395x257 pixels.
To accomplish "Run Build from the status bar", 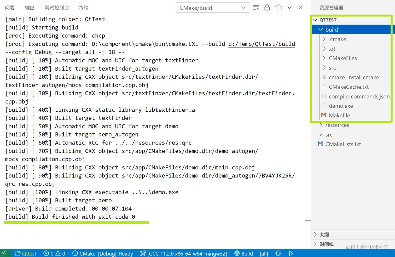I will [243, 253].
